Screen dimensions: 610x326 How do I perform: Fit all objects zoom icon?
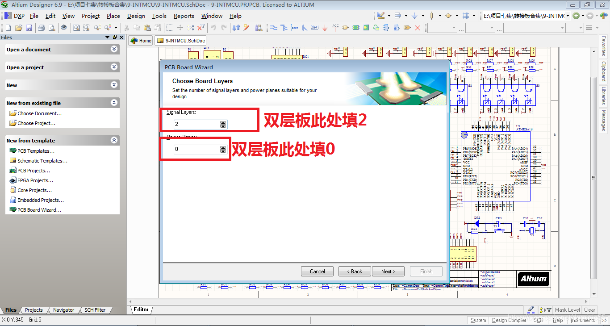76,28
